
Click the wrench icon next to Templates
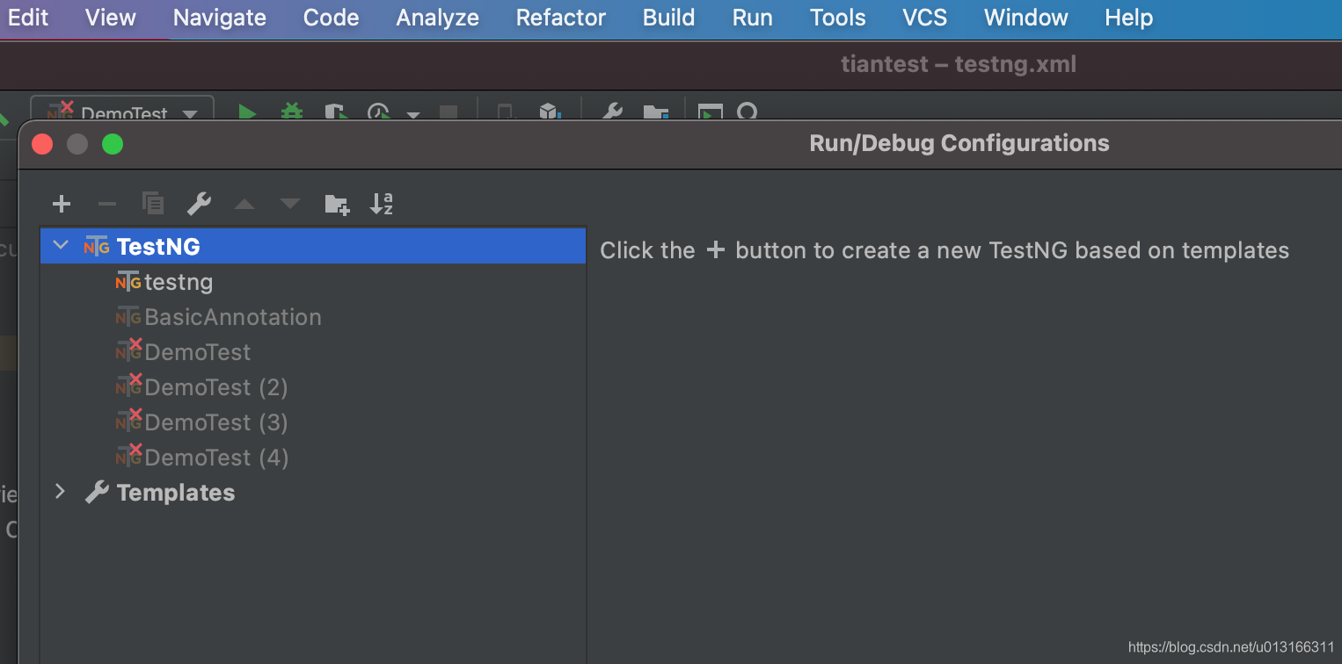point(97,493)
